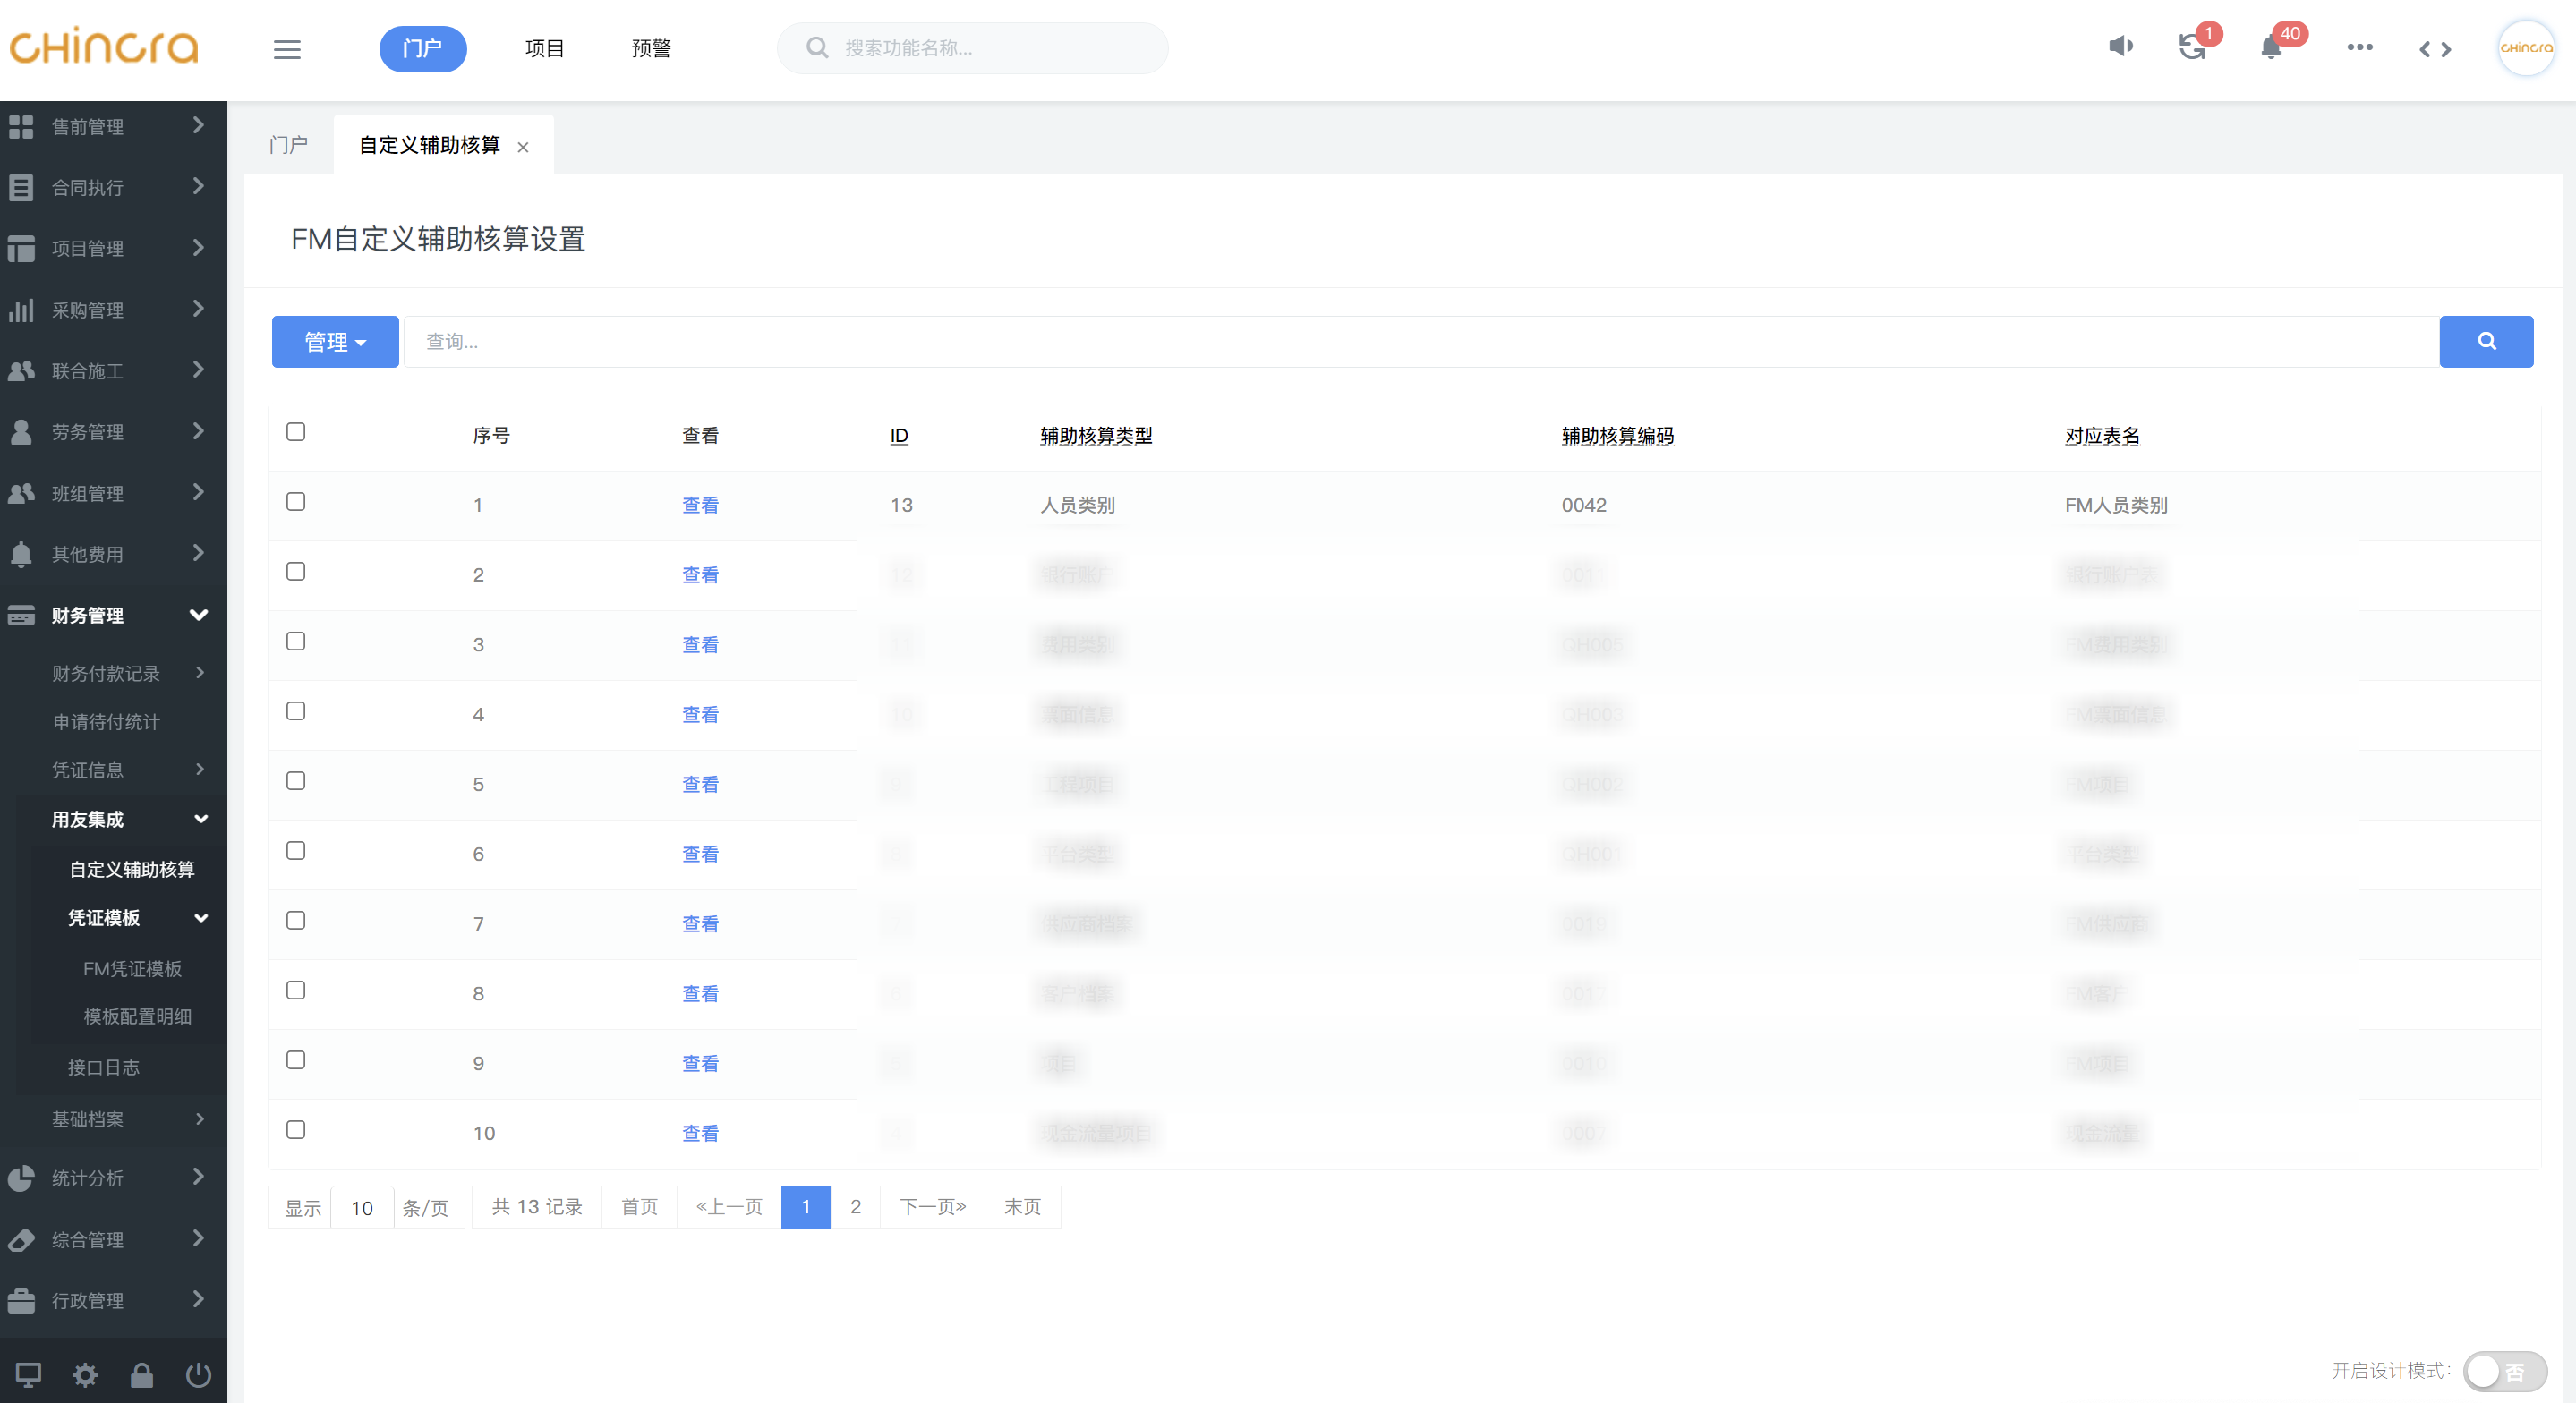
Task: Switch to the 项目 top tab
Action: coord(545,49)
